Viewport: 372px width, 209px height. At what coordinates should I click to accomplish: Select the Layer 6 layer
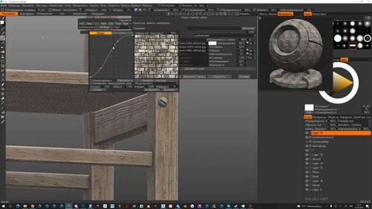click(317, 190)
